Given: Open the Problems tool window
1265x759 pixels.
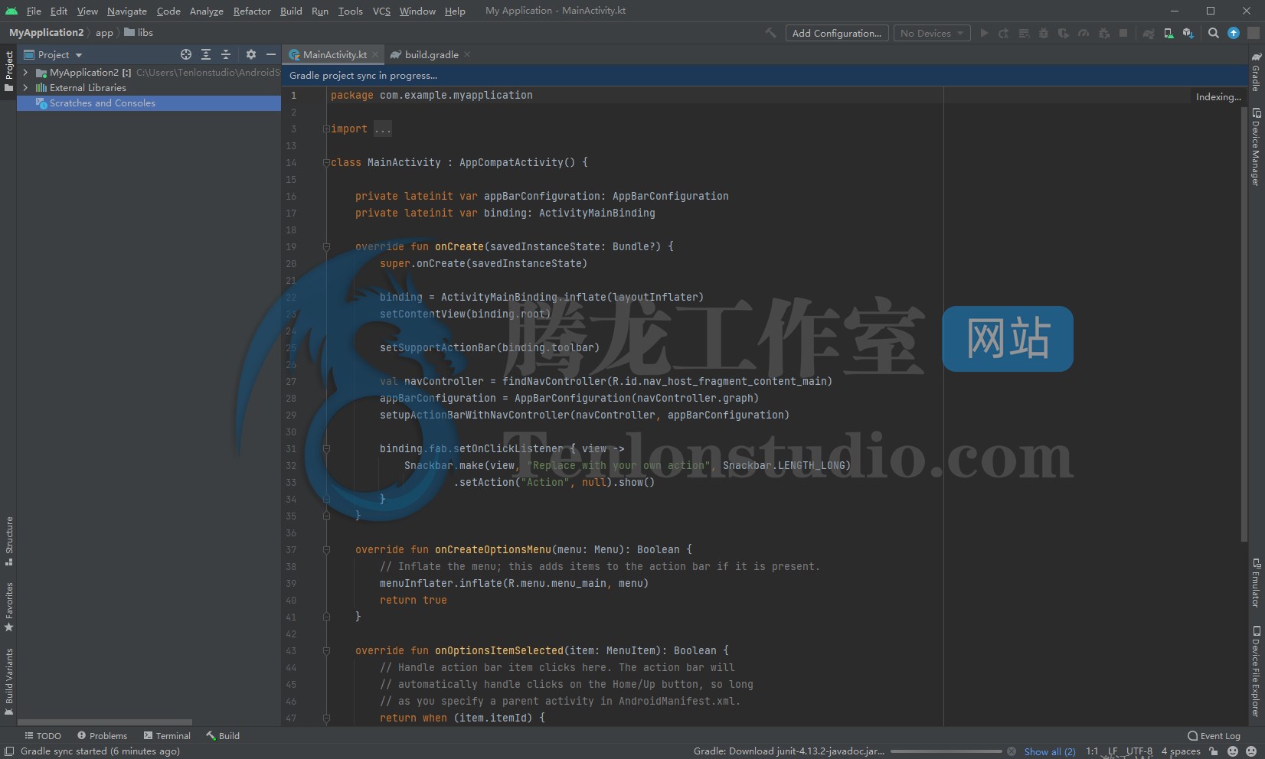Looking at the screenshot, I should click(x=102, y=735).
